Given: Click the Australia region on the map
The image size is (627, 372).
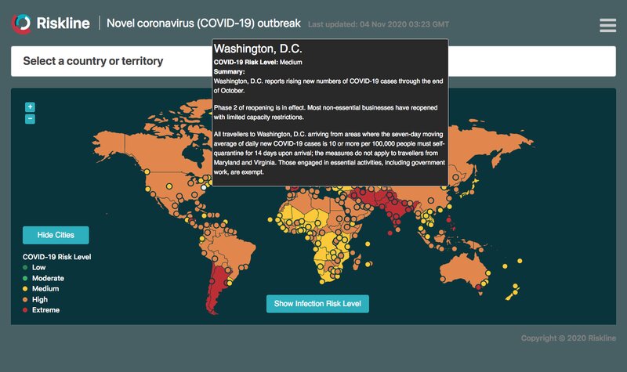Looking at the screenshot, I should click(x=464, y=269).
